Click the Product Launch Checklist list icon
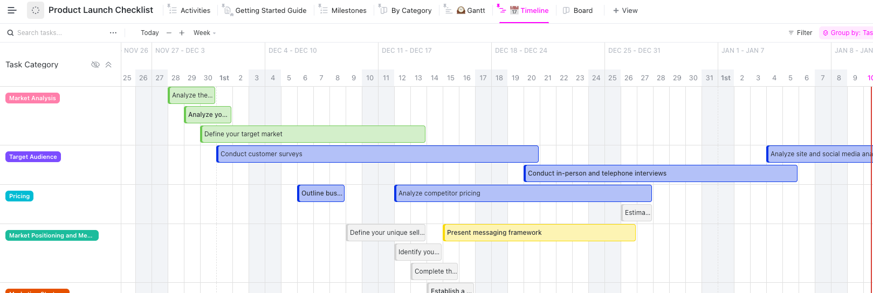 pos(36,10)
